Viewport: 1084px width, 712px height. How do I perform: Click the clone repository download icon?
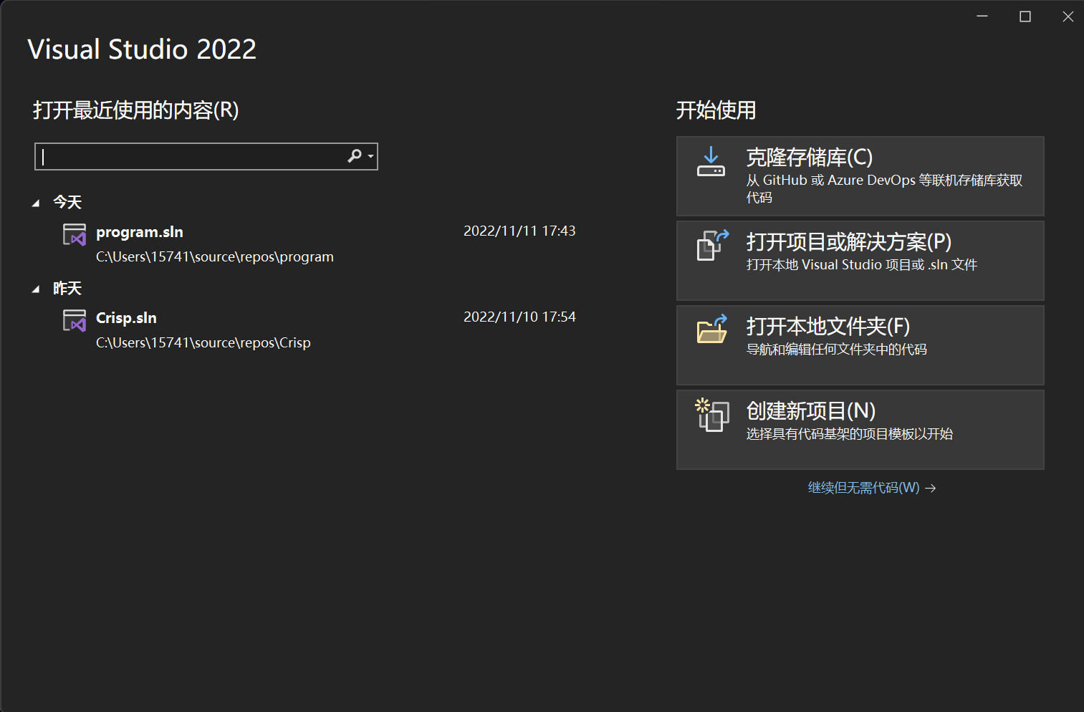pyautogui.click(x=711, y=162)
